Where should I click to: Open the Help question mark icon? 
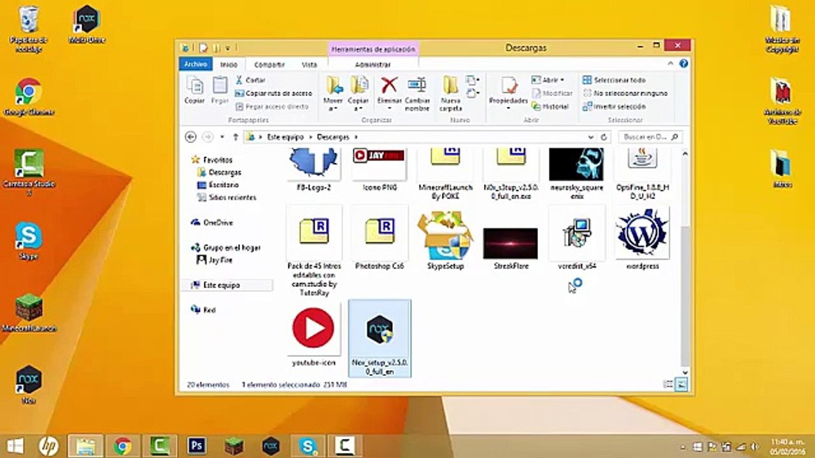click(x=684, y=64)
